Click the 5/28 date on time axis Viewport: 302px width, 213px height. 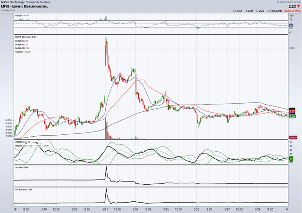click(258, 209)
